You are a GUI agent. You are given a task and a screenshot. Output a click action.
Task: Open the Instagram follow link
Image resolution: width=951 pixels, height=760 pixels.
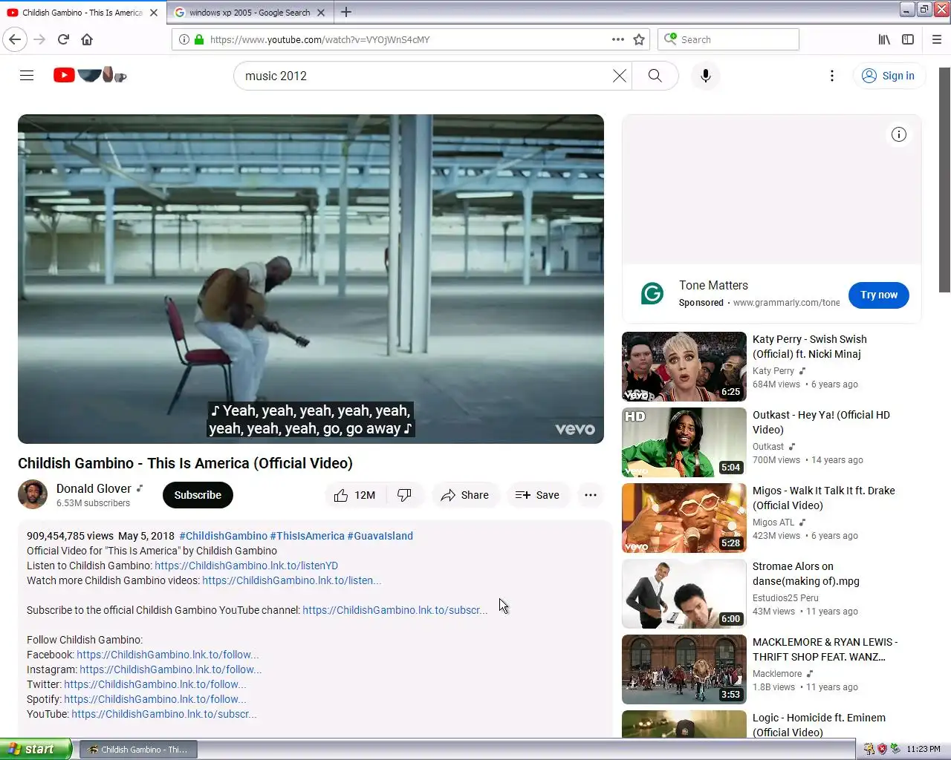171,669
